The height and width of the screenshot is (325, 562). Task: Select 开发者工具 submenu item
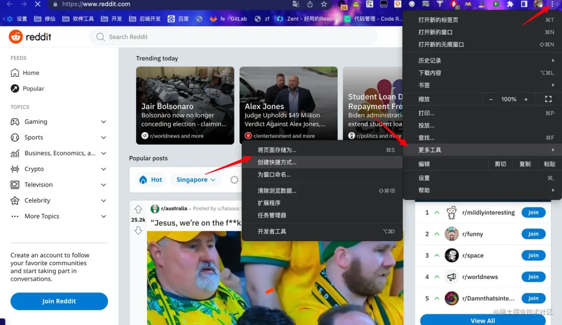(322, 232)
